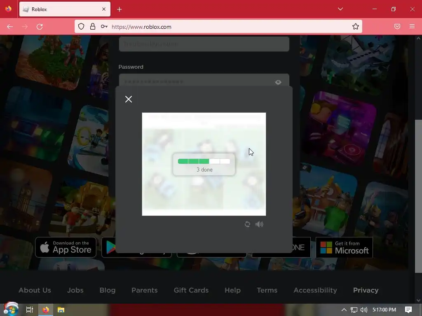Open the Help footer link
422x316 pixels.
[x=232, y=290]
